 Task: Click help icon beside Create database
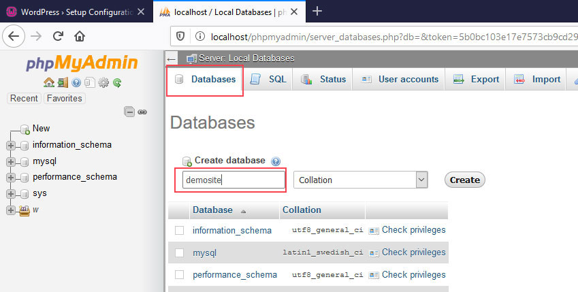tap(276, 161)
